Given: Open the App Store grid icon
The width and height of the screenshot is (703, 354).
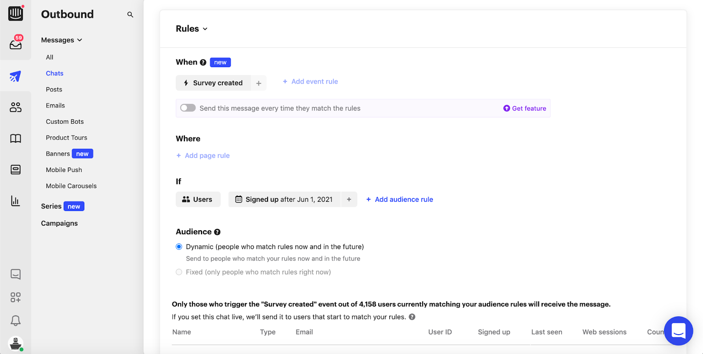Looking at the screenshot, I should (15, 297).
